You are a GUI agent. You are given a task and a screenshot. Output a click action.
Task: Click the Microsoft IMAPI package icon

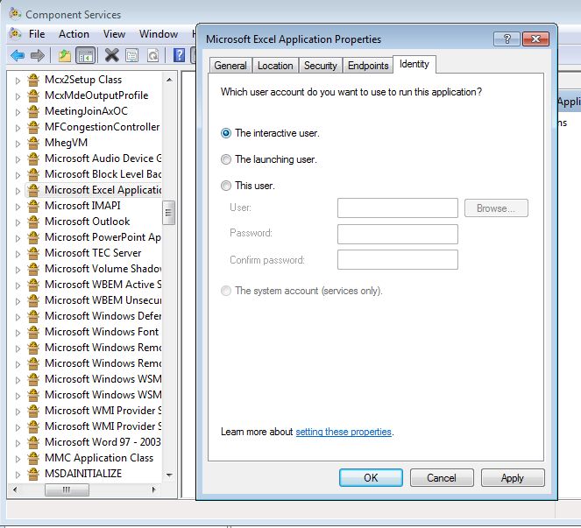point(33,206)
